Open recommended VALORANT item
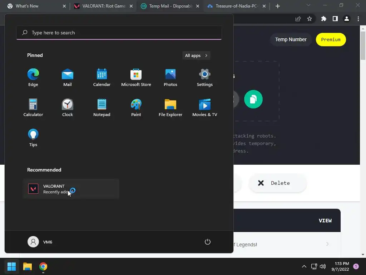The width and height of the screenshot is (366, 275). 71,189
